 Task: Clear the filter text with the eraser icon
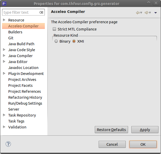41,12
